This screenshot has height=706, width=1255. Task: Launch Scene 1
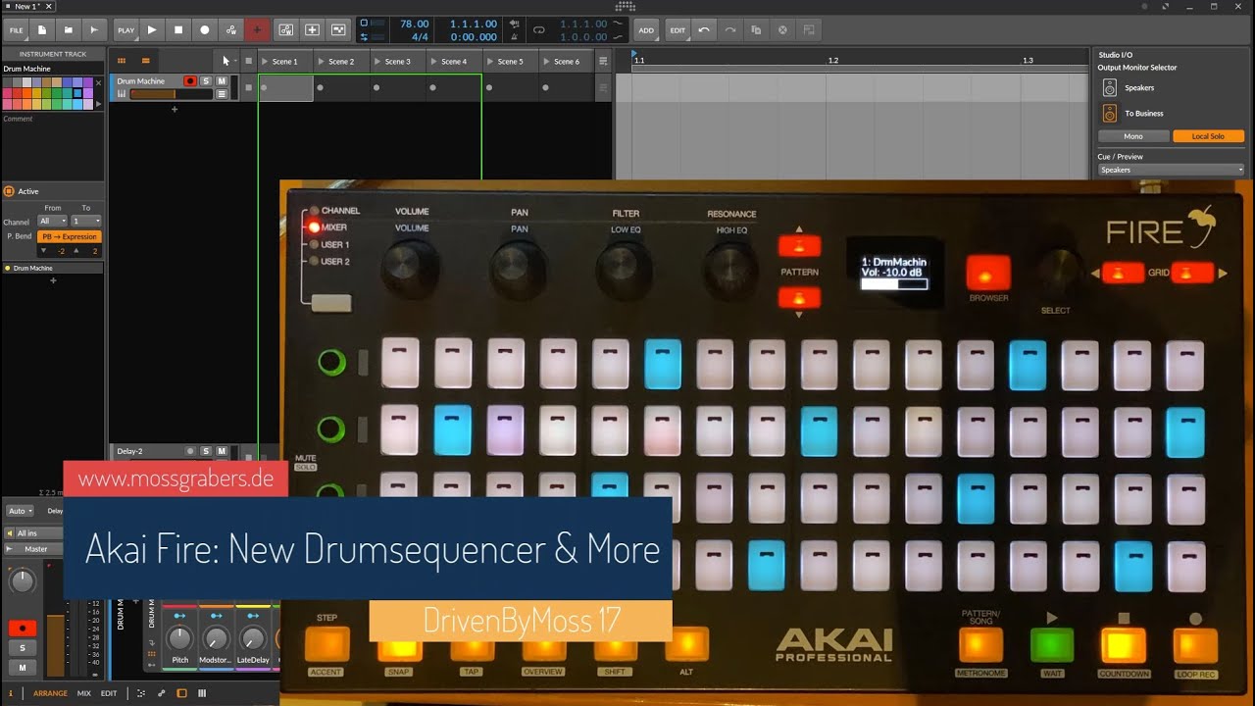(267, 62)
